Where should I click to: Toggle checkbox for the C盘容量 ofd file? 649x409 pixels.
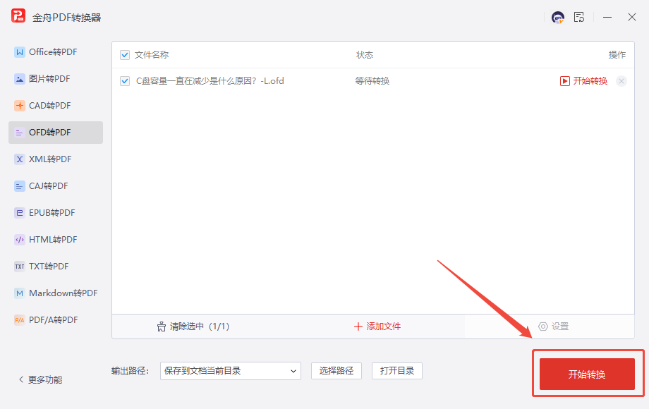[125, 81]
